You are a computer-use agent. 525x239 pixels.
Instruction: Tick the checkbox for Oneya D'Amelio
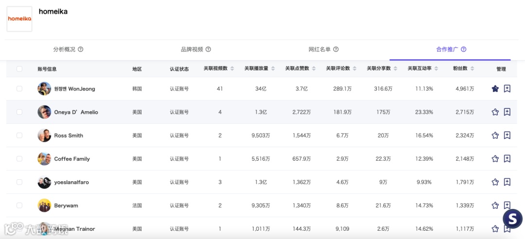coord(19,112)
